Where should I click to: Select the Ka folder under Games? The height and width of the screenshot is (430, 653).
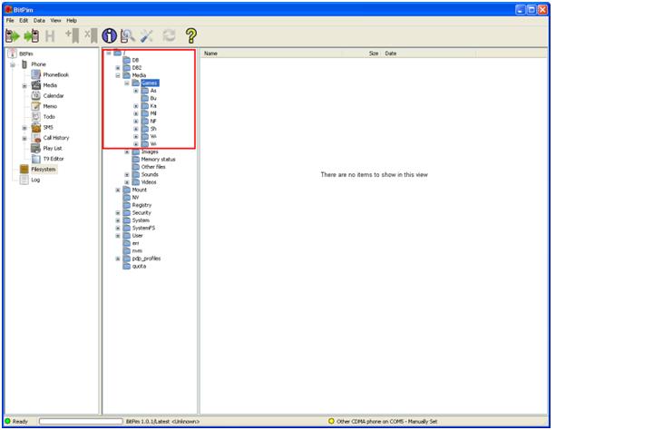pyautogui.click(x=153, y=106)
